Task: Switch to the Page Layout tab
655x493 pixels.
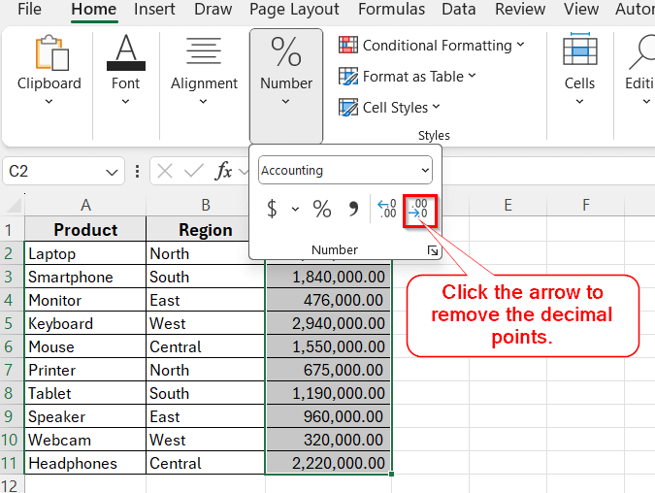Action: (x=294, y=9)
